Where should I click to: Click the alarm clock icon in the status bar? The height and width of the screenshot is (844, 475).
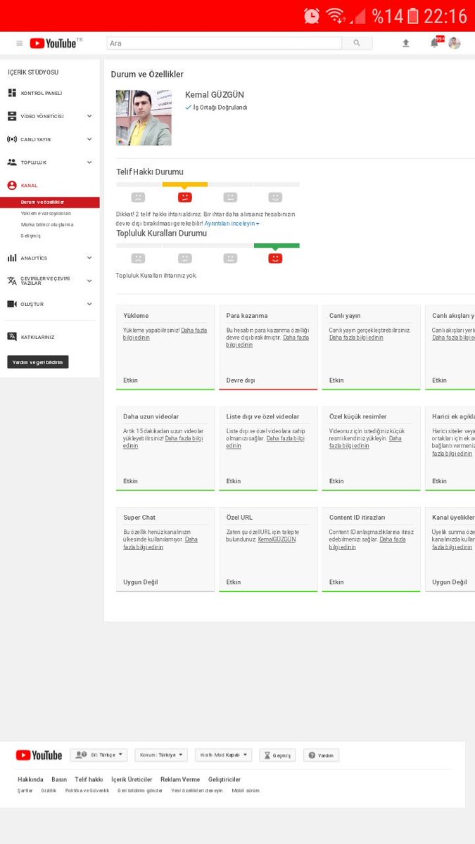(312, 15)
